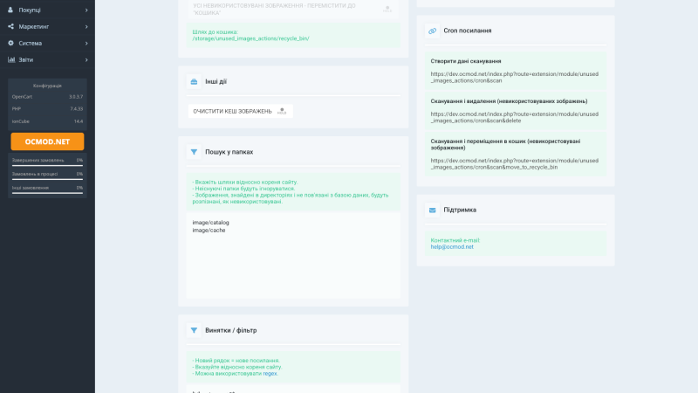The width and height of the screenshot is (698, 393).
Task: Click the Пошук у папках funnel icon
Action: 194,152
